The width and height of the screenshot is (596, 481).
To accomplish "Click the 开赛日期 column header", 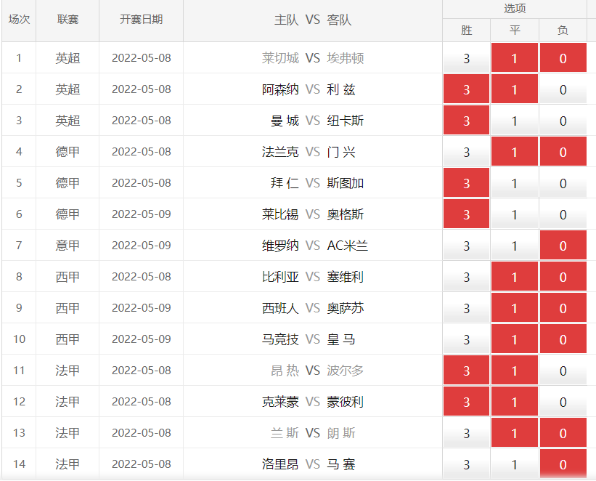I will [141, 20].
